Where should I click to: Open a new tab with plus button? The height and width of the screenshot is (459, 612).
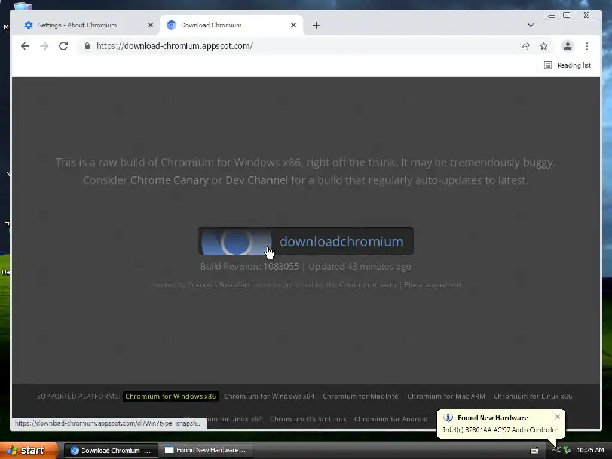click(316, 25)
